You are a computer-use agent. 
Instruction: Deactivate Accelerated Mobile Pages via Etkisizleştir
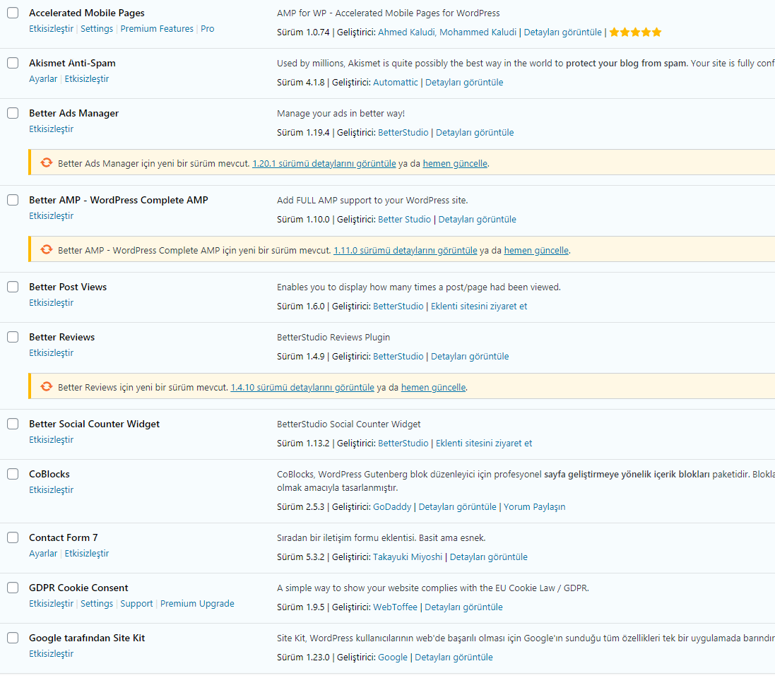pos(51,29)
